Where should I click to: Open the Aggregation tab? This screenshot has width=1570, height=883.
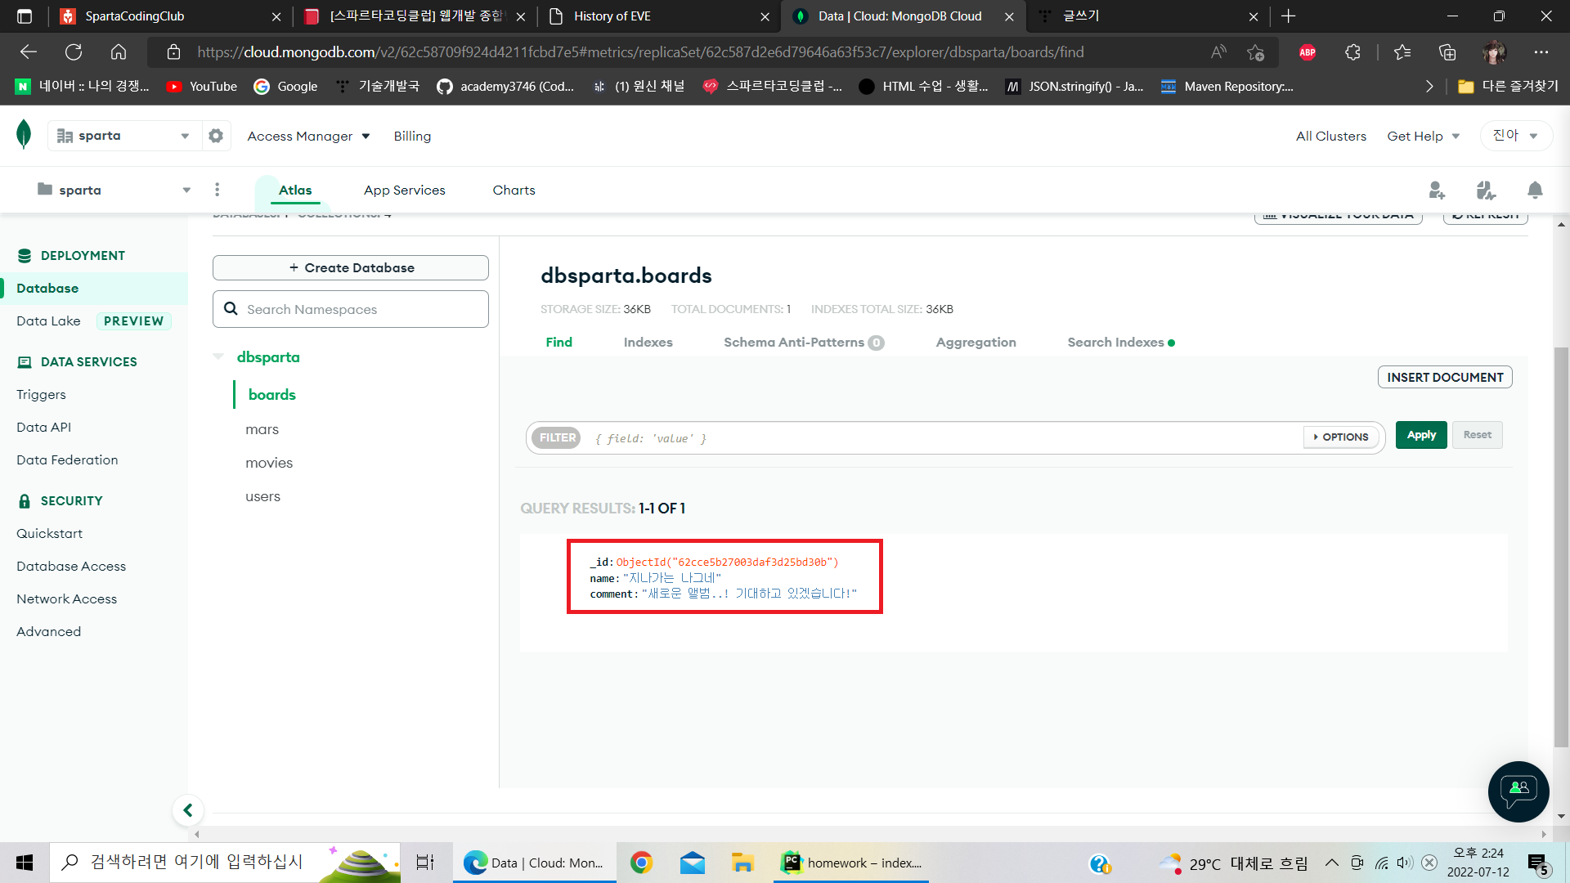[976, 343]
